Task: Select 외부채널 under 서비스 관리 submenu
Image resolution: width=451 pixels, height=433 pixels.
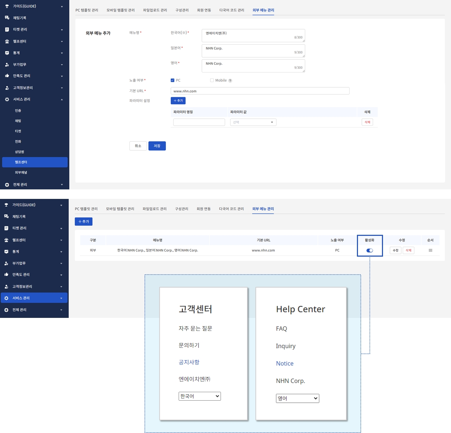Action: pos(21,172)
